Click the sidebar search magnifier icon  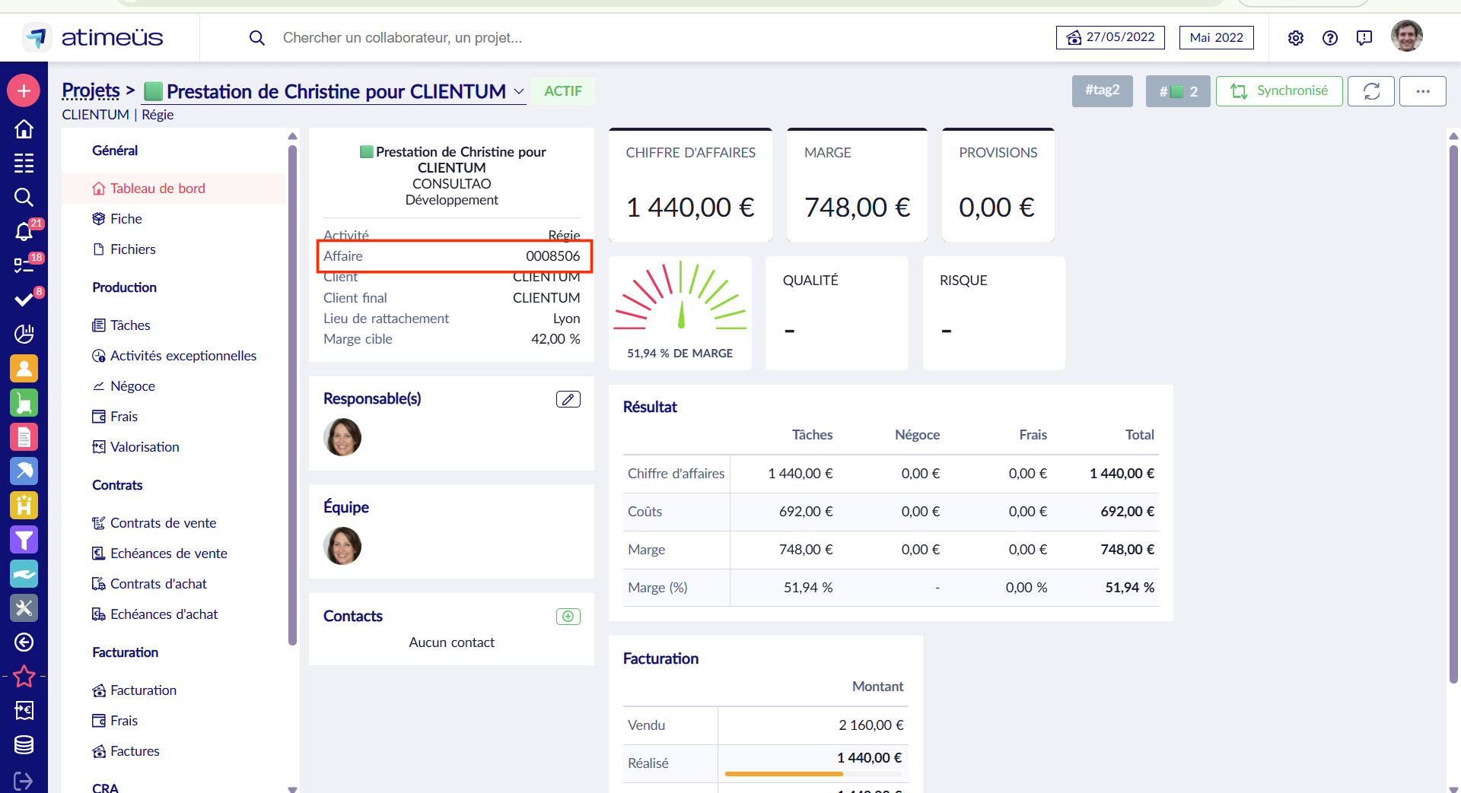point(24,197)
